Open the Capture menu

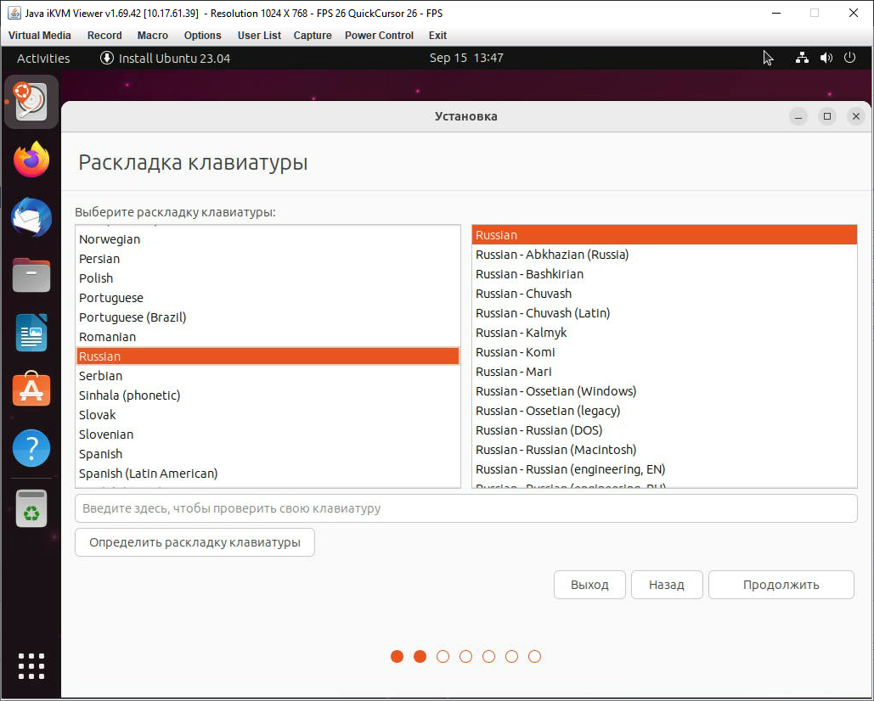[x=313, y=35]
